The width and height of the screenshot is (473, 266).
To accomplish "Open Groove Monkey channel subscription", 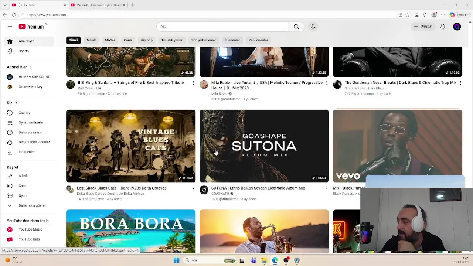I will point(29,87).
